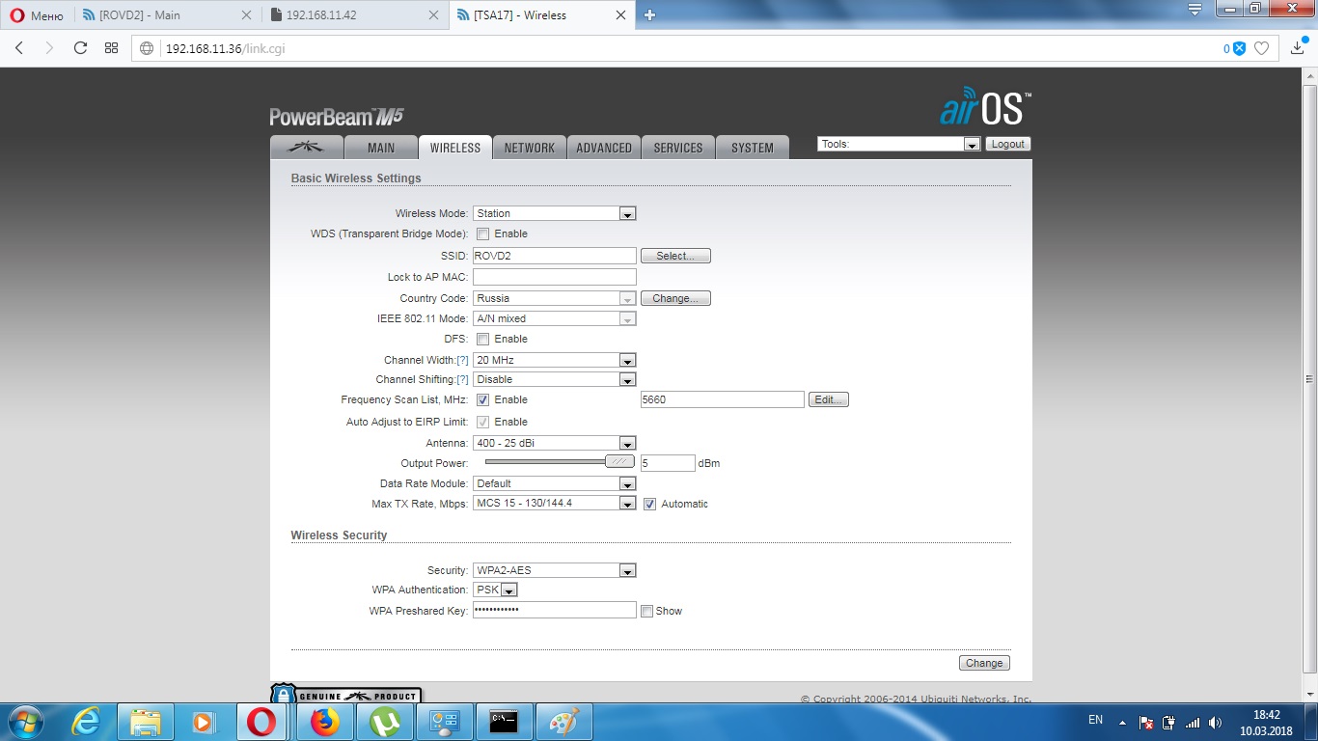Image resolution: width=1318 pixels, height=741 pixels.
Task: Click the network signal tray icon
Action: (1193, 723)
